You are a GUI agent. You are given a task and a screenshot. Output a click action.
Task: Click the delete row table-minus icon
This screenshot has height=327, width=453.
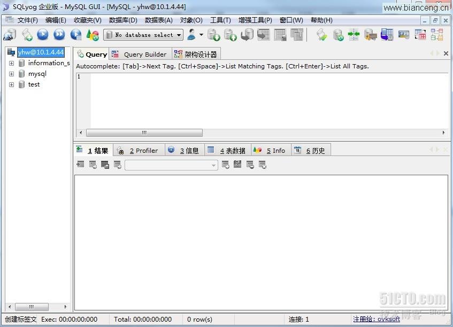pyautogui.click(x=250, y=165)
